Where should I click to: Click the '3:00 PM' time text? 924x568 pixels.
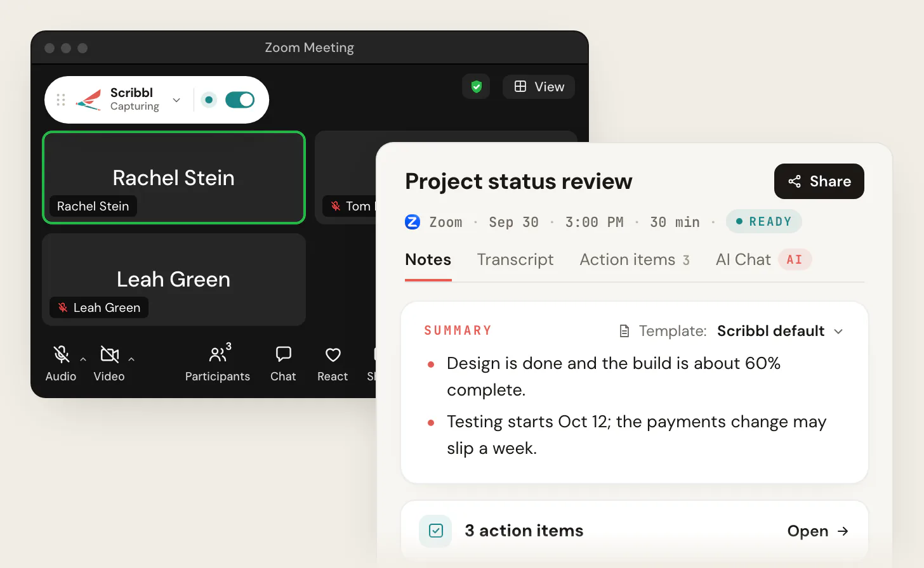tap(595, 223)
